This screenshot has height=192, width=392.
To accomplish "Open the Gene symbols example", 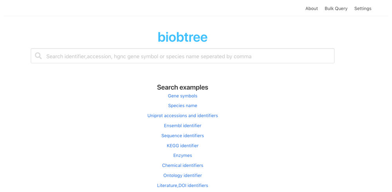I will (x=182, y=96).
